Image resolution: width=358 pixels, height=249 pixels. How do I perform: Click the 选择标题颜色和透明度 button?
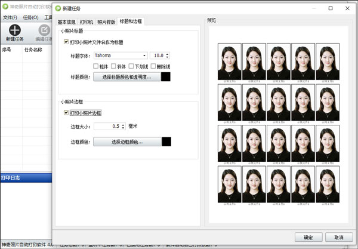(x=126, y=77)
